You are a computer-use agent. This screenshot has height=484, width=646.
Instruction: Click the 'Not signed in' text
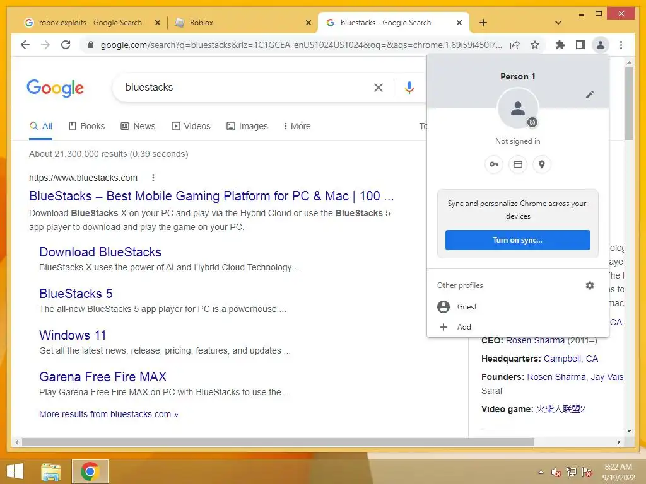click(x=517, y=141)
